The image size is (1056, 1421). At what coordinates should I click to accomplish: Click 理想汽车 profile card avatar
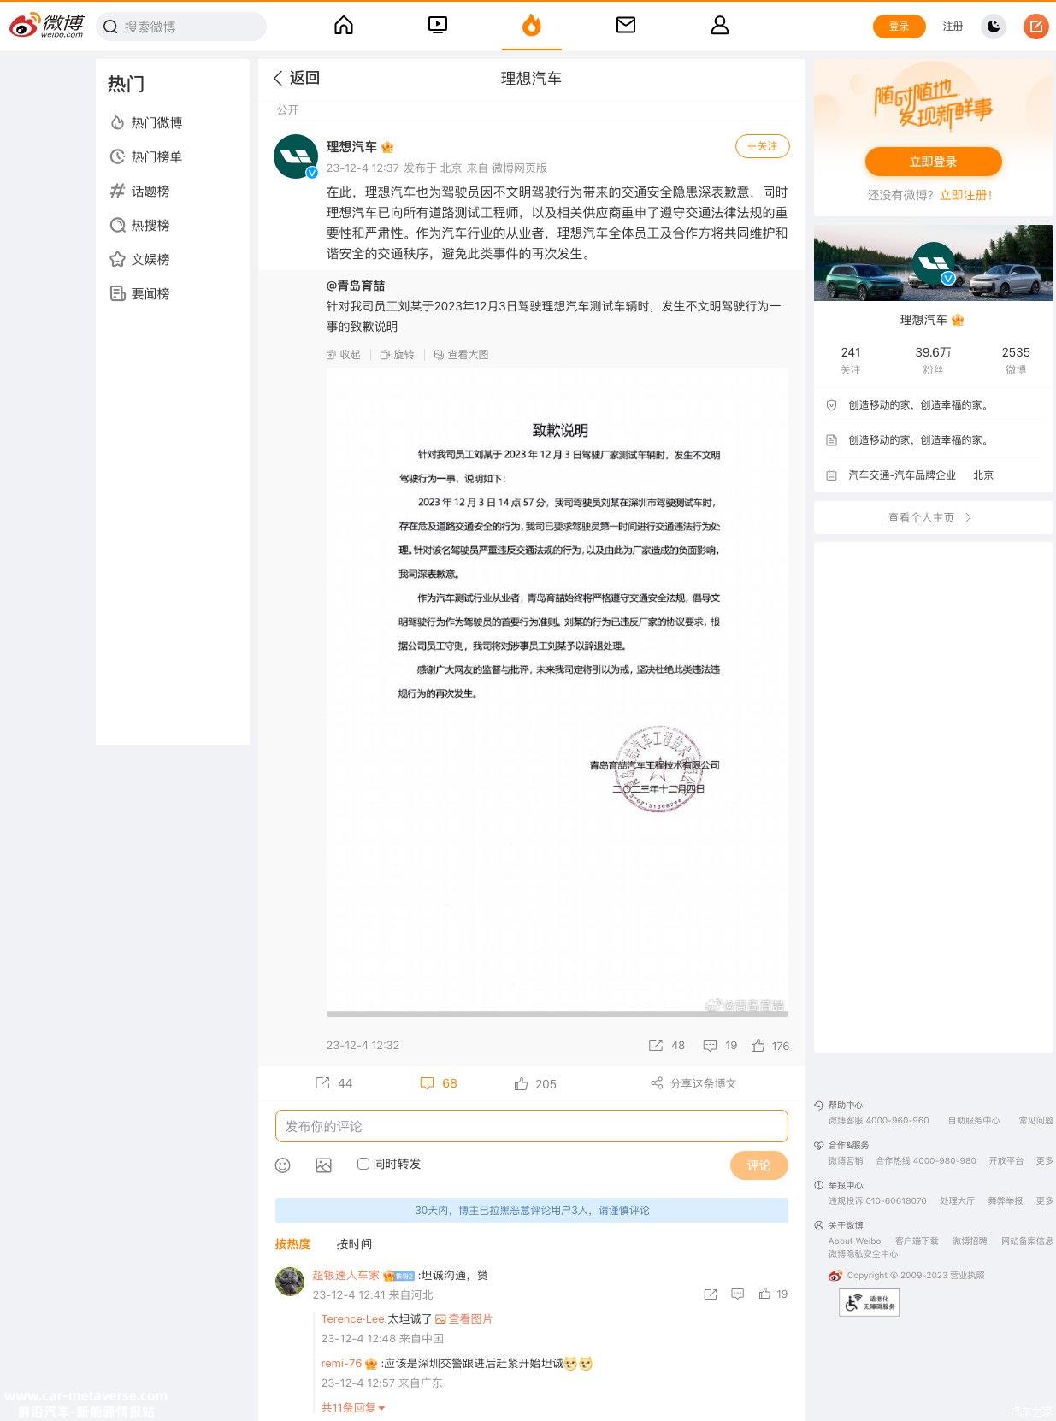point(934,264)
